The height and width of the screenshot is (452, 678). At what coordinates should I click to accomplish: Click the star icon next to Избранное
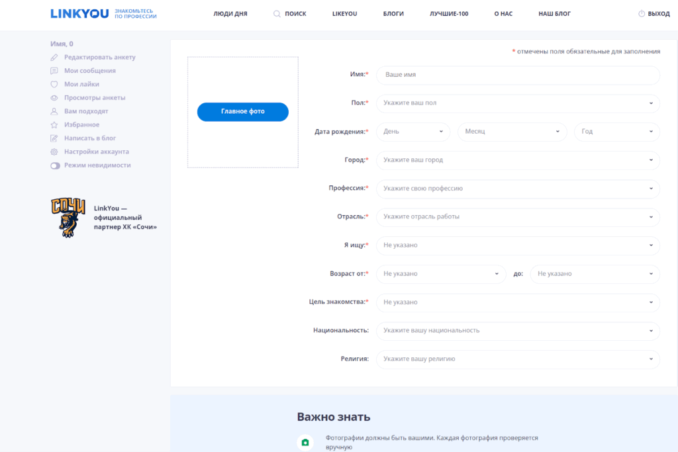(54, 125)
